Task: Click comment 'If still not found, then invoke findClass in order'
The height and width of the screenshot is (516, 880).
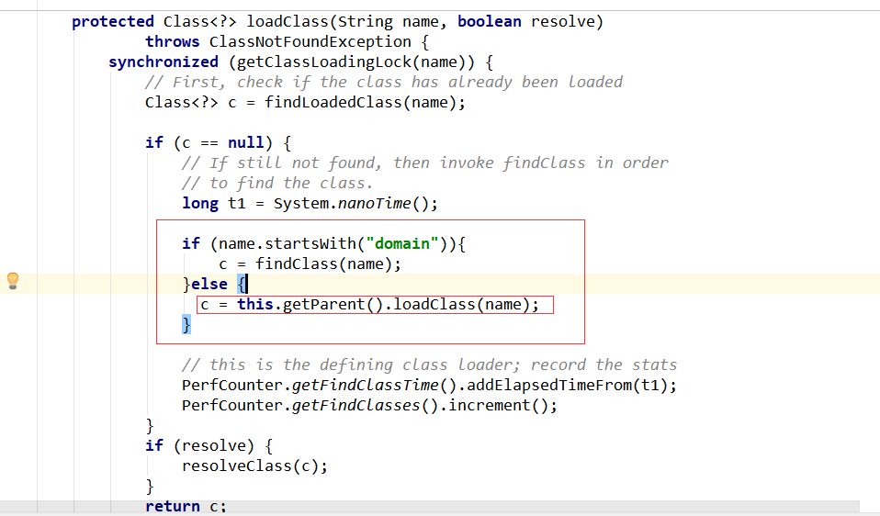Action: (425, 163)
